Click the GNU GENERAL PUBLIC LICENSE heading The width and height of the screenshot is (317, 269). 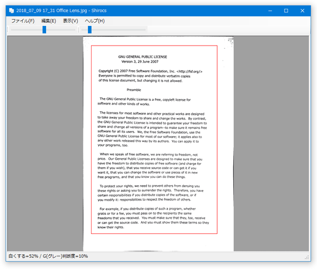(143, 57)
